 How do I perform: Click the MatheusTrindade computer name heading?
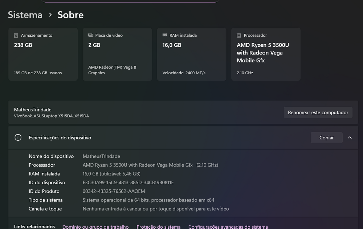[x=33, y=110]
